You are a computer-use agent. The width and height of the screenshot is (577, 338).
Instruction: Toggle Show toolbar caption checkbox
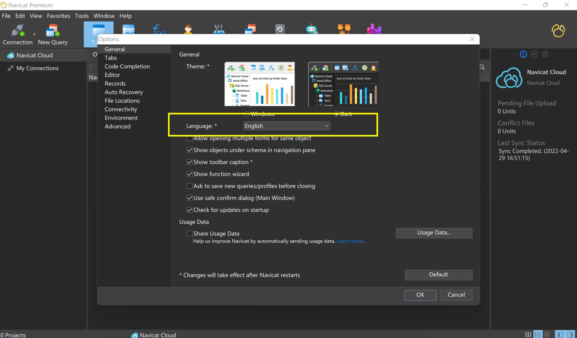tap(190, 162)
